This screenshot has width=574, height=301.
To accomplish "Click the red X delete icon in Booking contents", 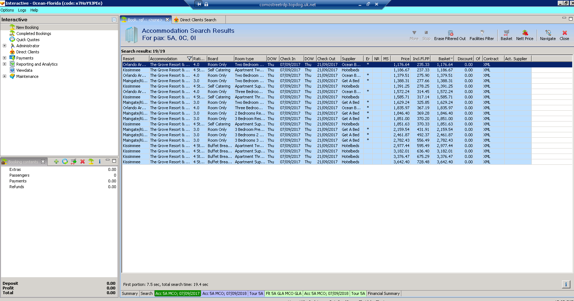I will pyautogui.click(x=82, y=161).
